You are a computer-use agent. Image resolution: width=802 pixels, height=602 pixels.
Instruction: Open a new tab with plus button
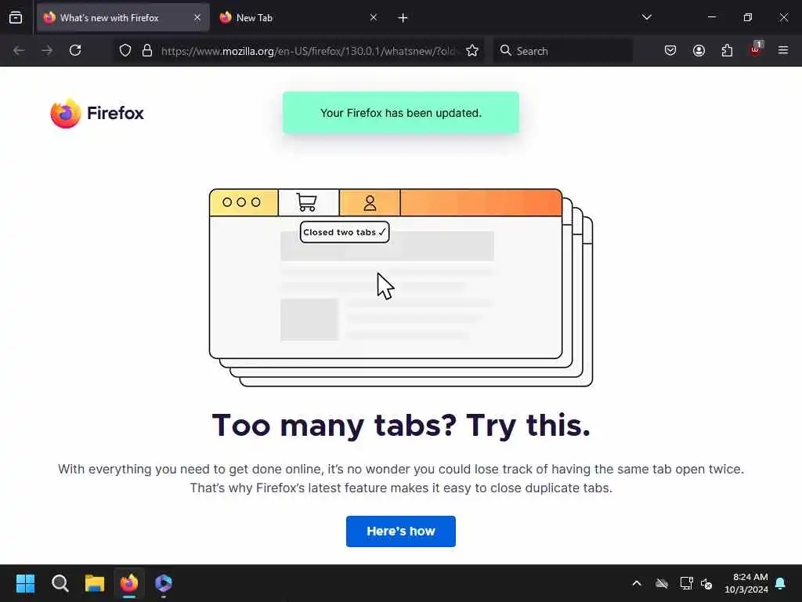[403, 18]
